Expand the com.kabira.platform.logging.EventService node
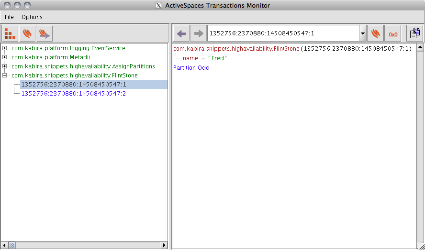Screen dimensions: 425x250 point(5,48)
